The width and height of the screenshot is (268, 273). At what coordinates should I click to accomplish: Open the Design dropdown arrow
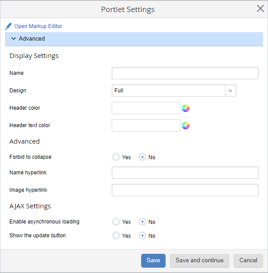coord(230,91)
